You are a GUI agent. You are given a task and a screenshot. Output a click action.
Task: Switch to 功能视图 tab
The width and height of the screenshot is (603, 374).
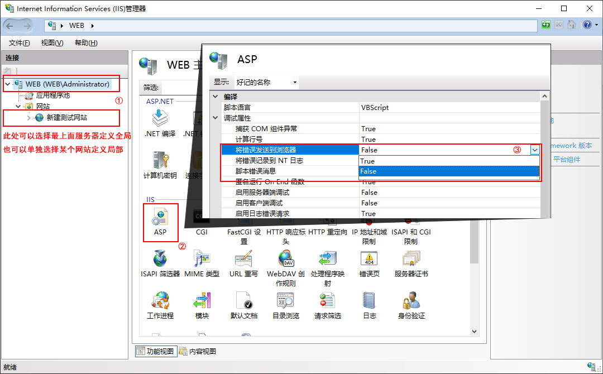tap(156, 351)
